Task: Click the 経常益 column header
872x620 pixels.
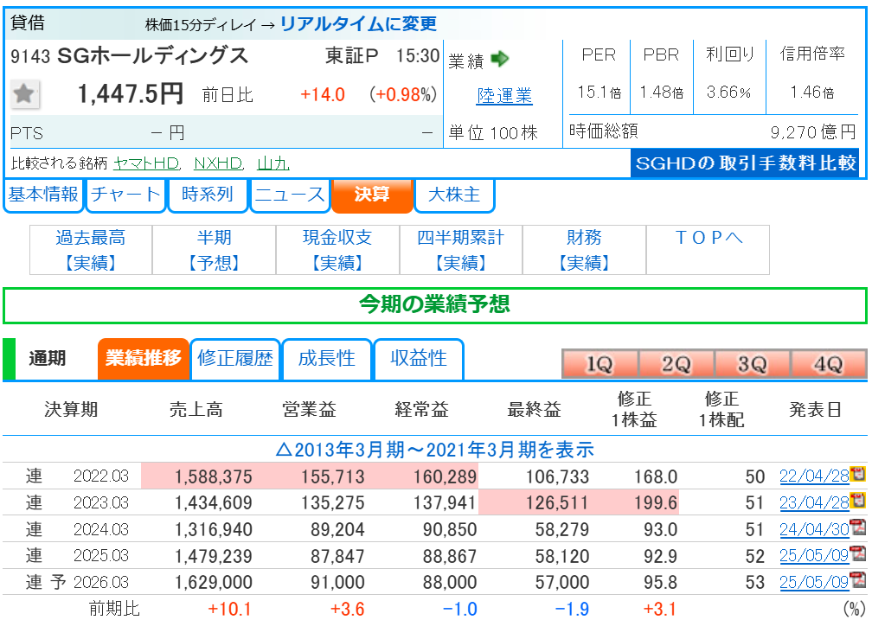Action: tap(421, 411)
